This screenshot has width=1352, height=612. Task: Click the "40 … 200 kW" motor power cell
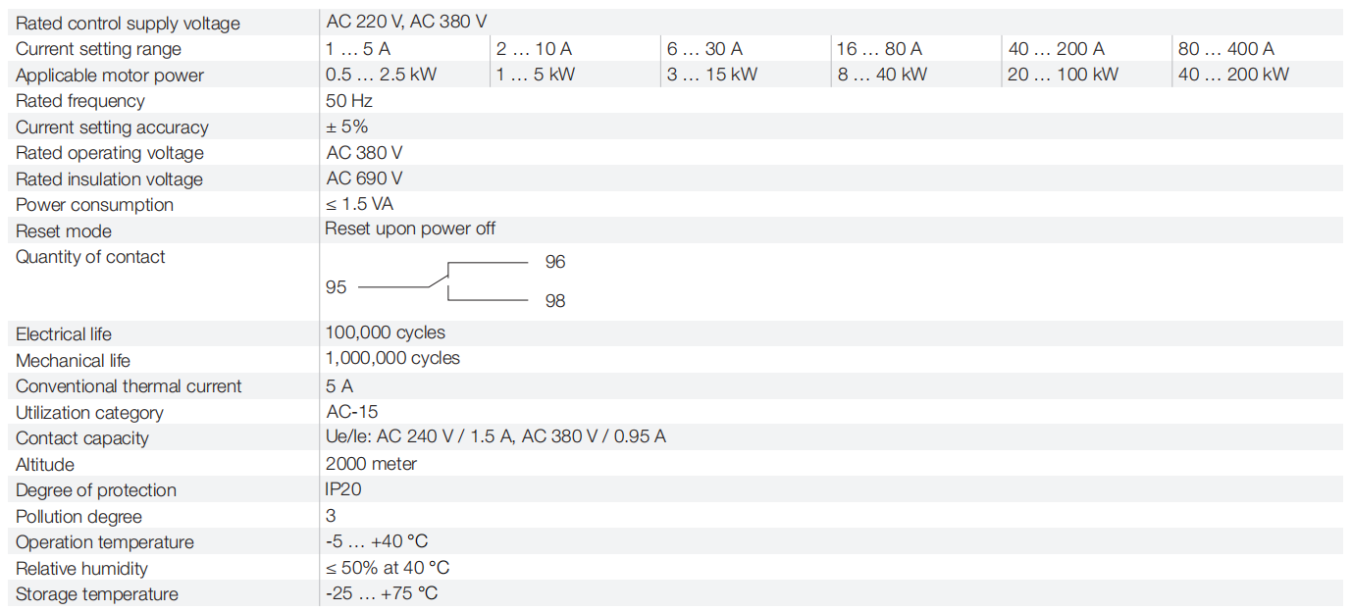[x=1233, y=75]
